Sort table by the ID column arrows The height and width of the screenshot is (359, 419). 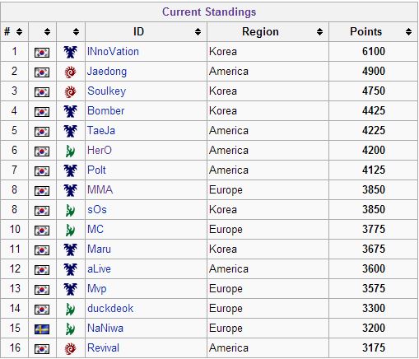198,32
